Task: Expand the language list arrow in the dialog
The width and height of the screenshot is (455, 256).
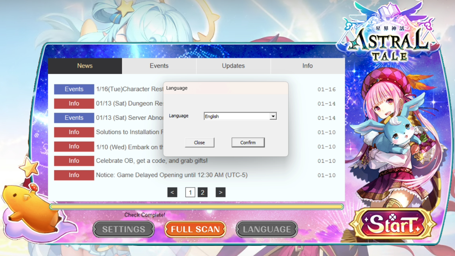Action: pyautogui.click(x=273, y=116)
